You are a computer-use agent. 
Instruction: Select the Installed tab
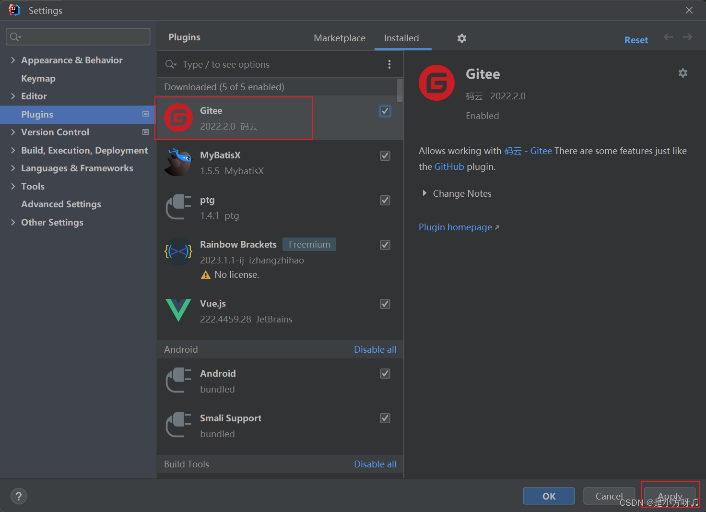click(x=401, y=38)
